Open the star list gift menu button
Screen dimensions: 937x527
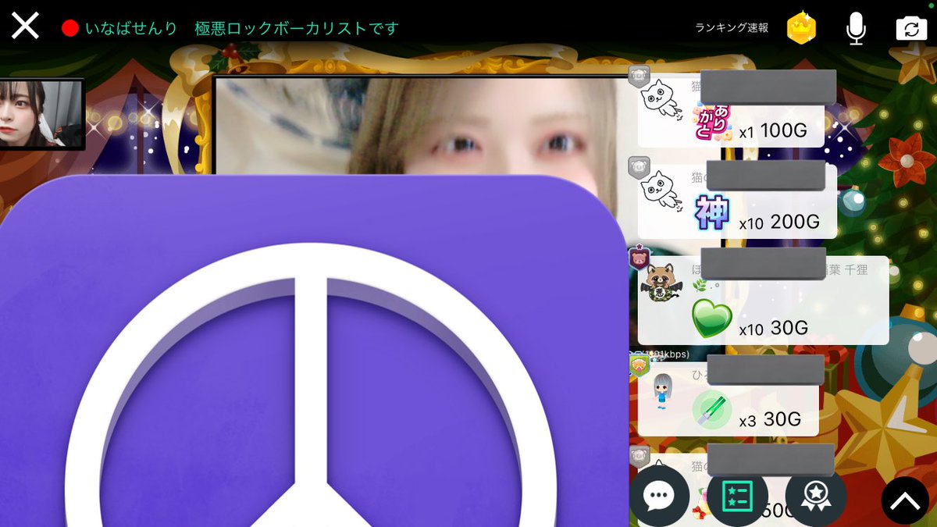click(737, 496)
